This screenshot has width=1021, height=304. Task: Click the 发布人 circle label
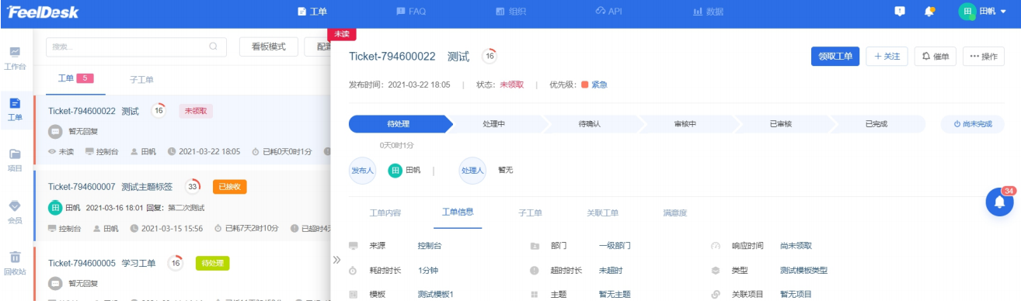pos(363,171)
